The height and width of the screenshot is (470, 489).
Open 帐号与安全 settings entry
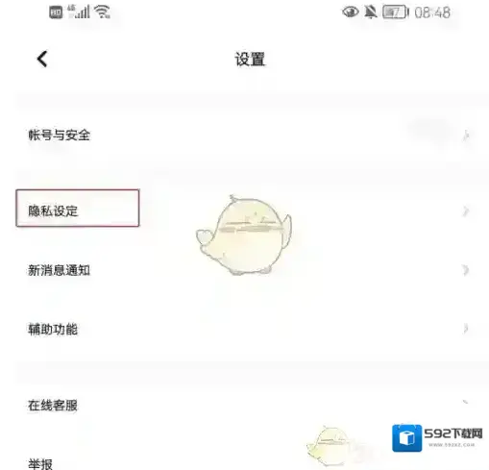click(x=244, y=136)
